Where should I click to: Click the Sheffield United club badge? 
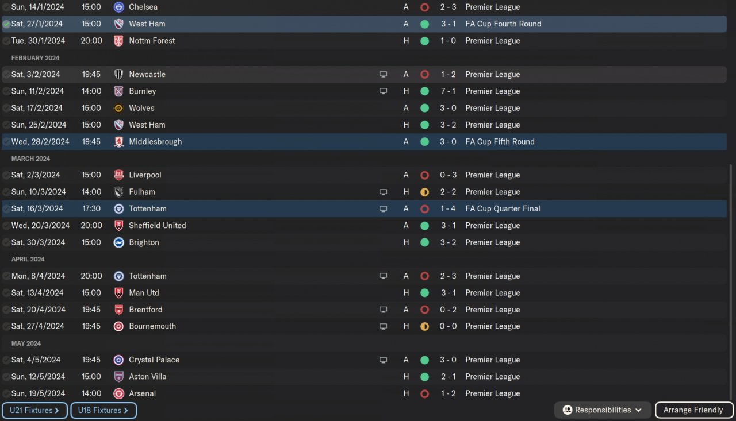pos(118,226)
